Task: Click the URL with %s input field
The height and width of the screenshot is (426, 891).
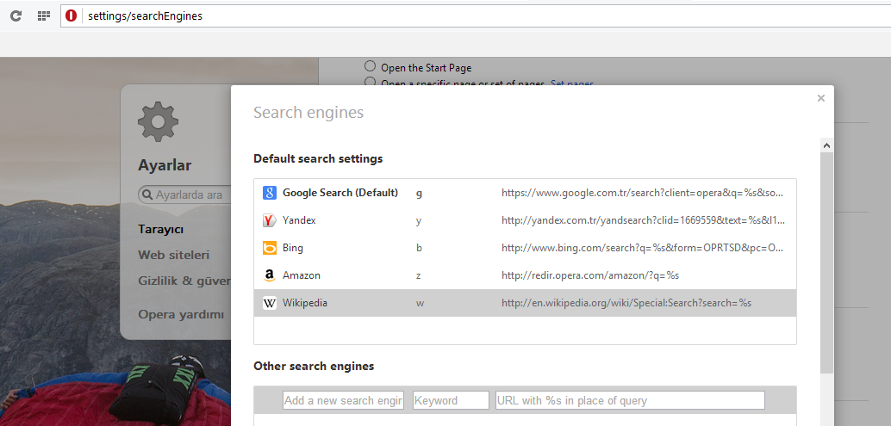Action: 630,400
